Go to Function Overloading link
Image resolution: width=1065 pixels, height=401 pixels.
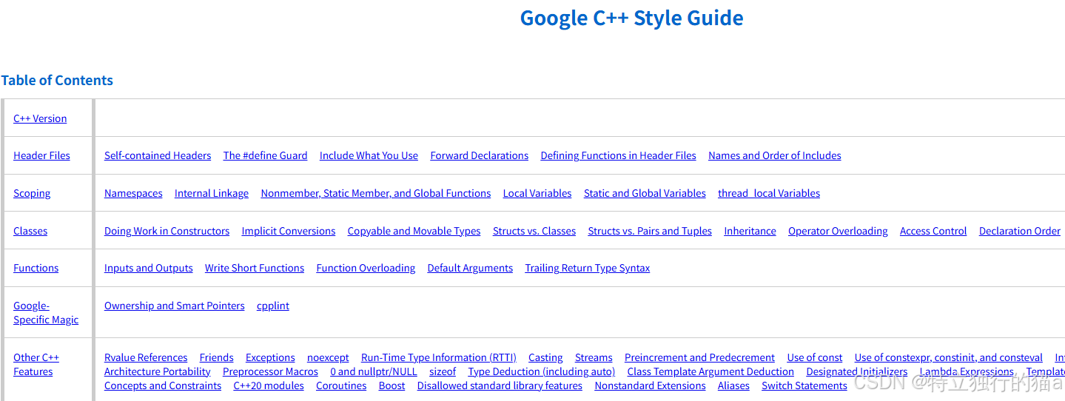coord(366,268)
